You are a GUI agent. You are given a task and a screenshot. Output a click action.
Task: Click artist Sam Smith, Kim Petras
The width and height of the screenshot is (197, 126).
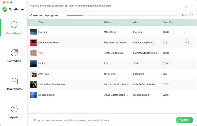point(116,84)
